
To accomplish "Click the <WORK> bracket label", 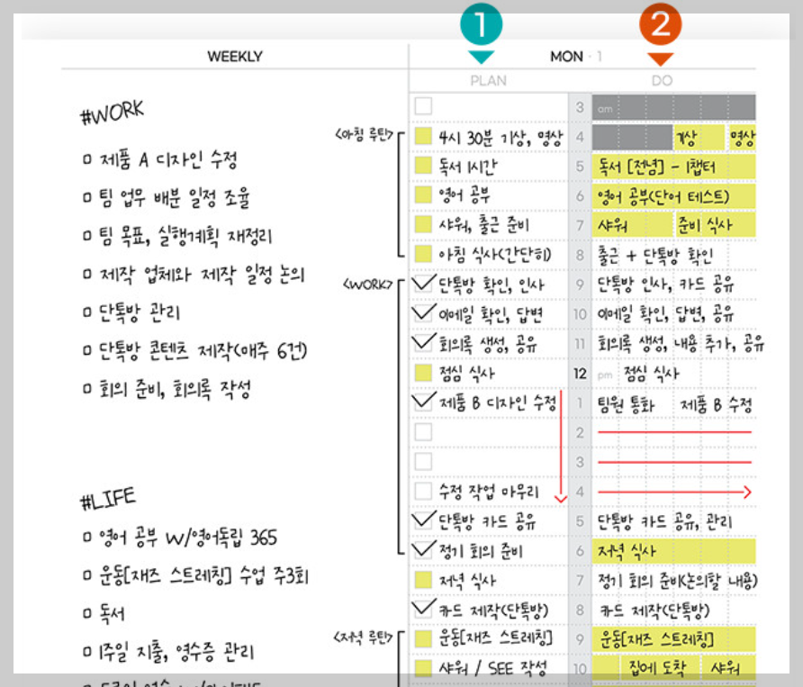I will coord(367,284).
